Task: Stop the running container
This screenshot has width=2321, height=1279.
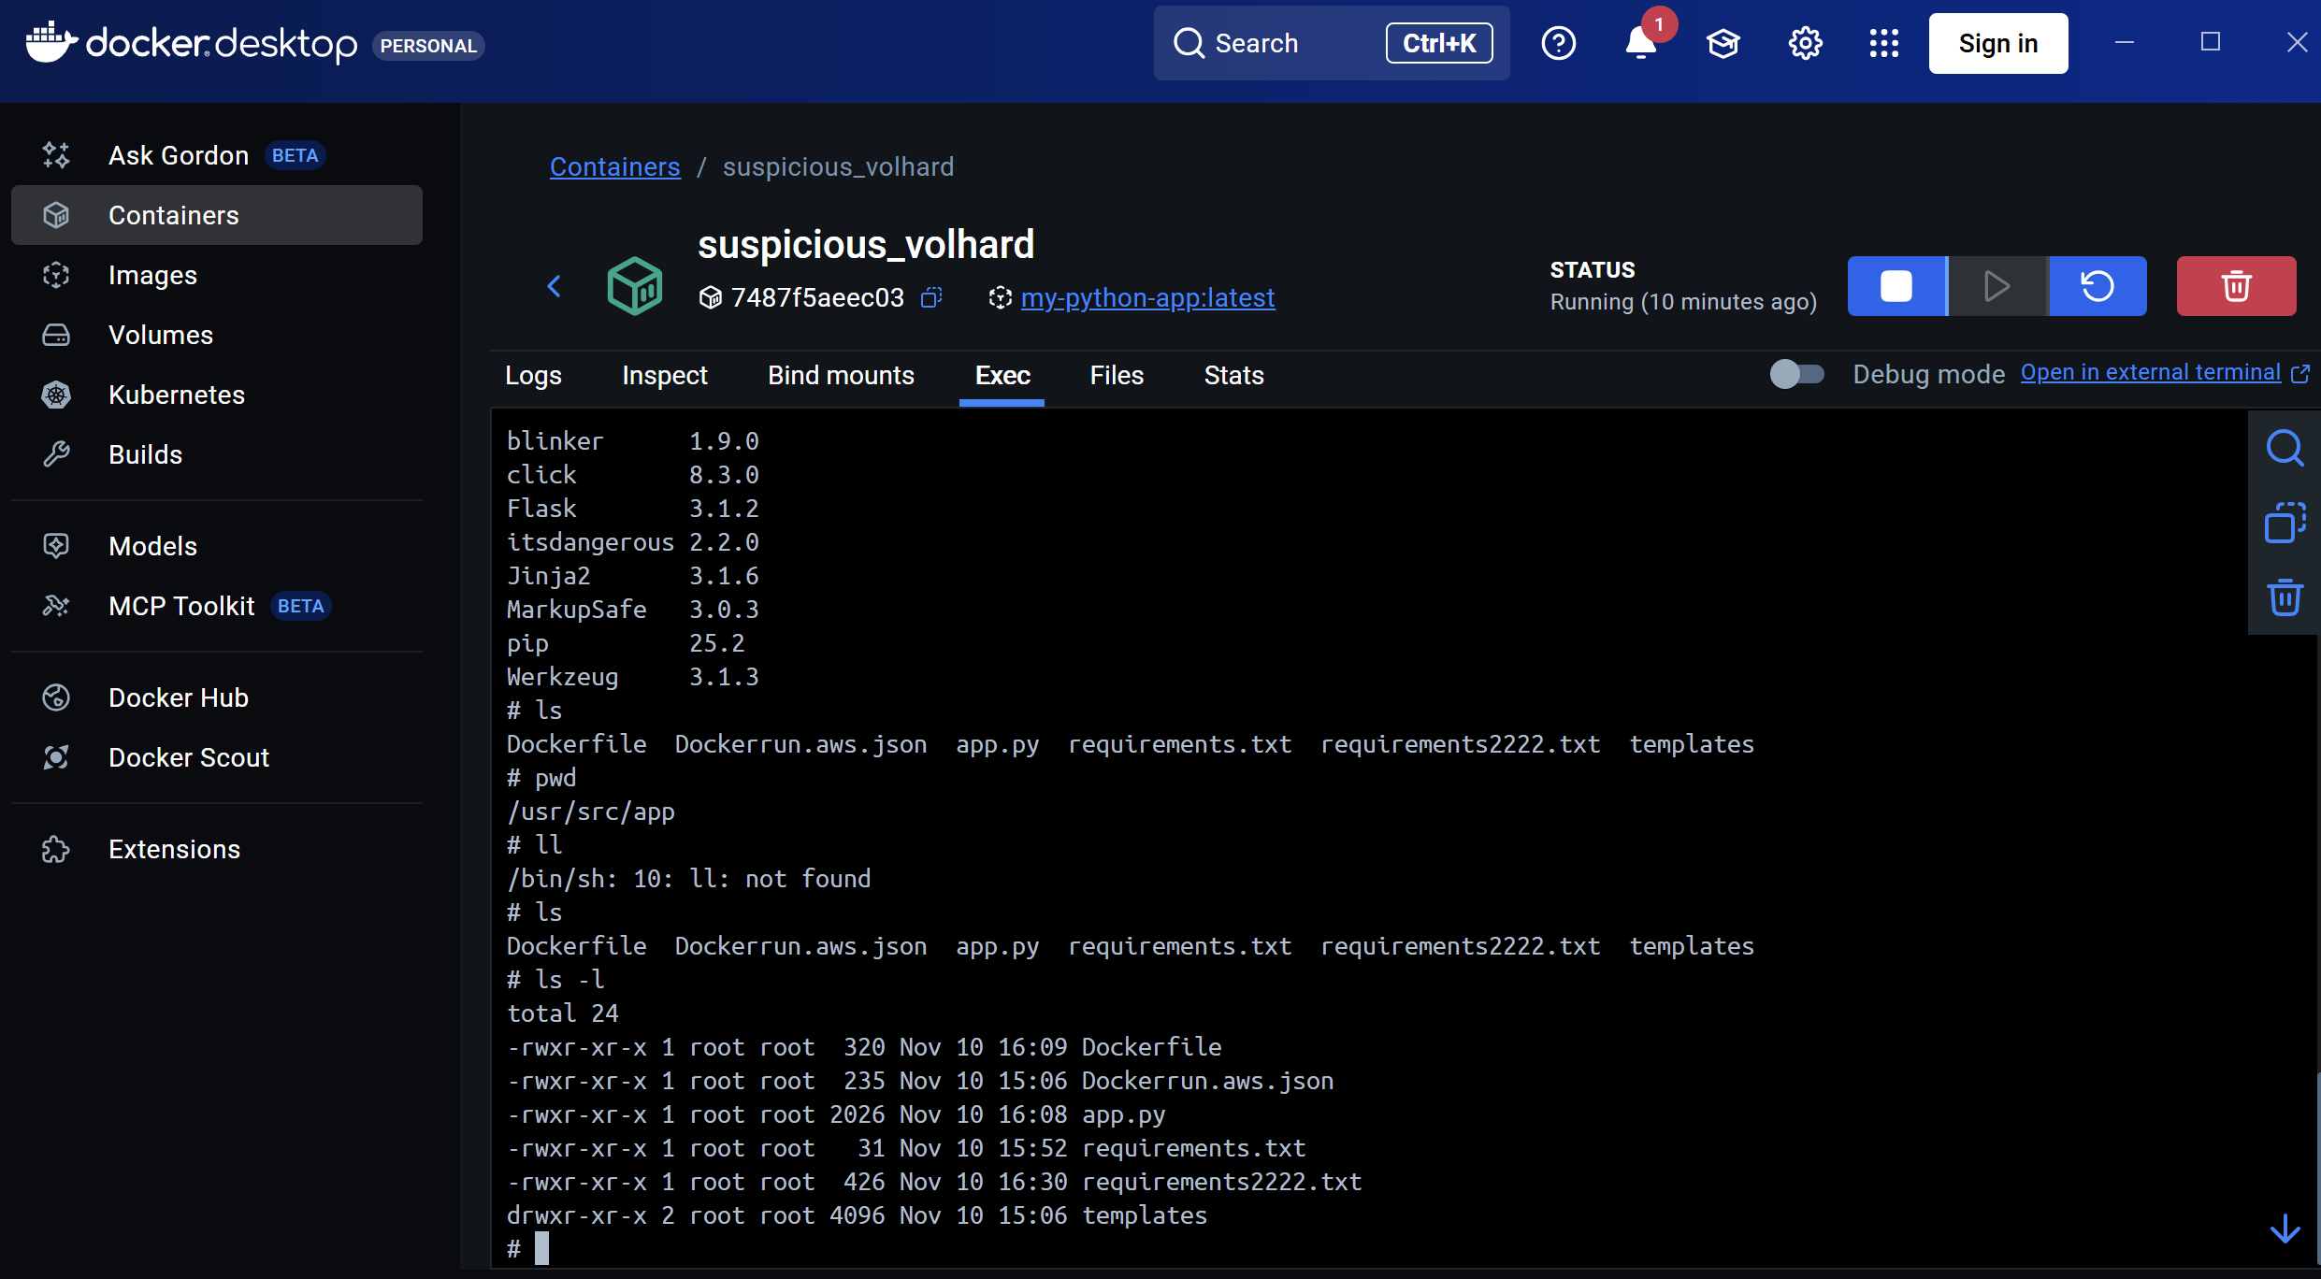Action: pos(1896,286)
